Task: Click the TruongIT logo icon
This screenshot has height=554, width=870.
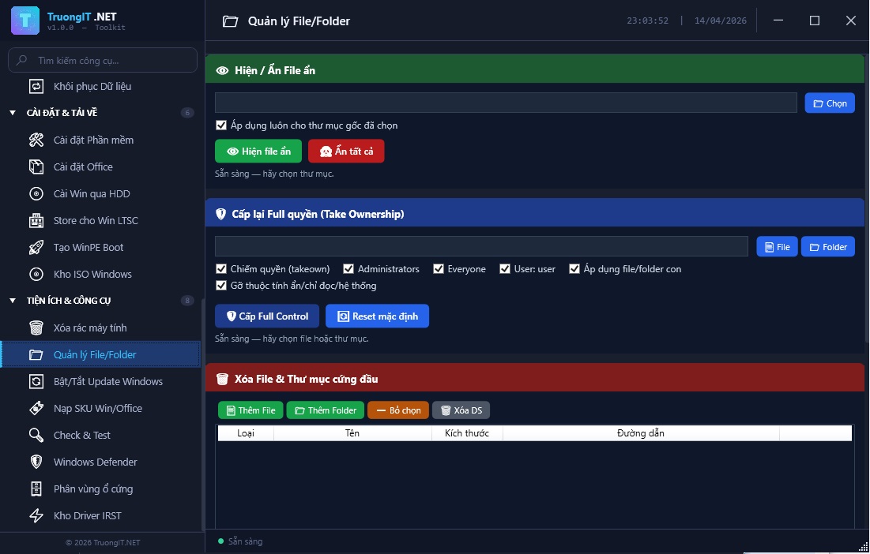Action: [x=25, y=21]
